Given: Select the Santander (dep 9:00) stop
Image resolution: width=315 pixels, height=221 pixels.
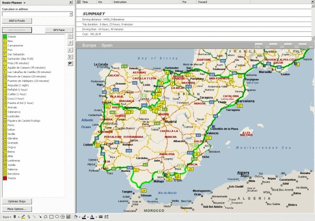Looking at the screenshot, I should 20,59.
